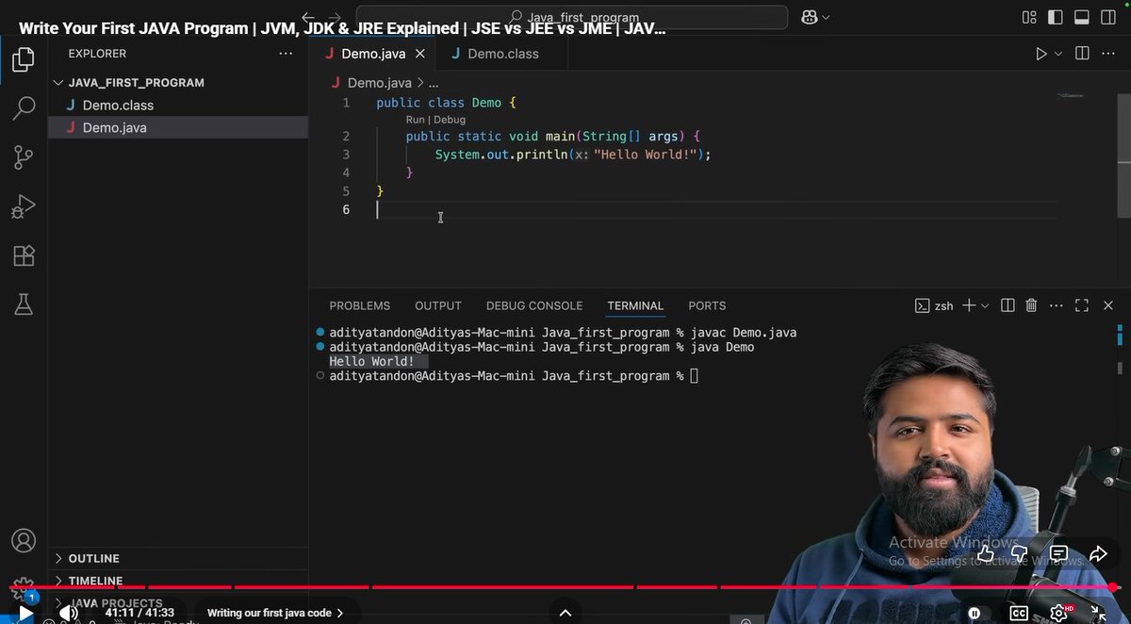Kill terminal with the trash icon
1131x624 pixels.
coord(1032,305)
